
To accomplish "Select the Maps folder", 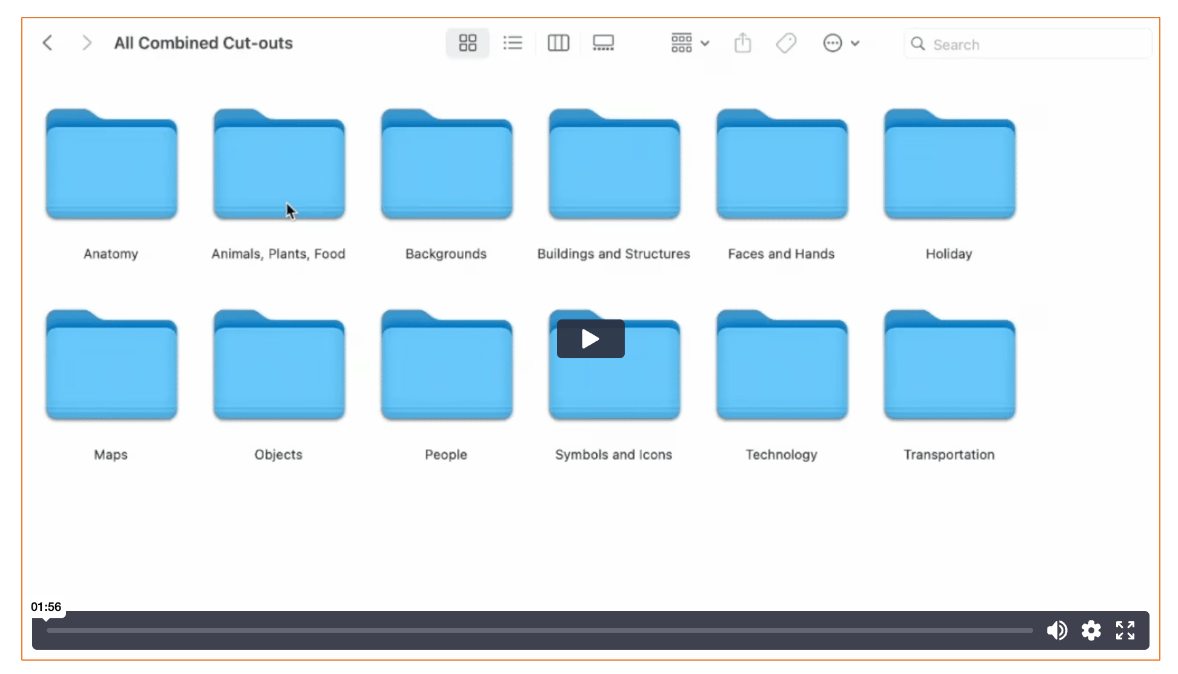I will pos(111,366).
